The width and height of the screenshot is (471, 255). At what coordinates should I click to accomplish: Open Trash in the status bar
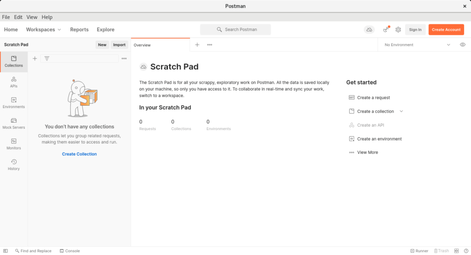point(441,251)
